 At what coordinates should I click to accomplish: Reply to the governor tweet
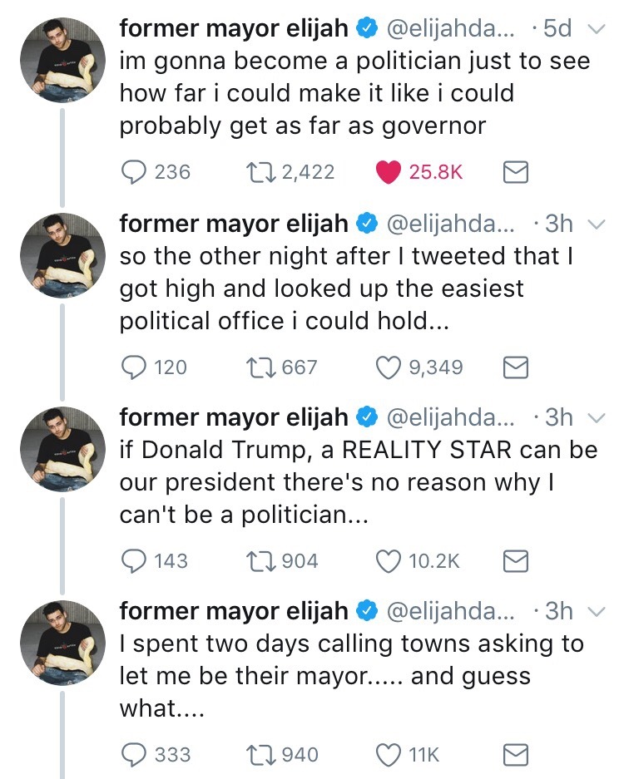click(x=135, y=172)
